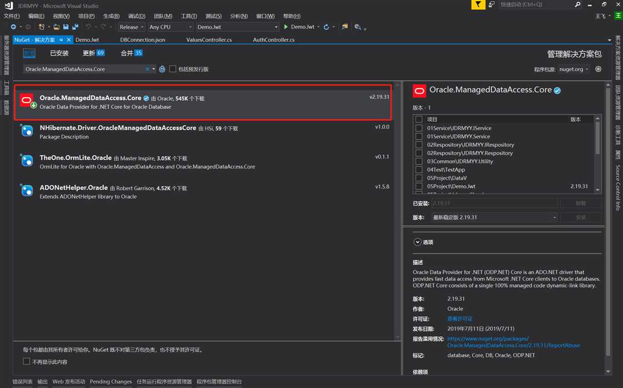Click TheOne.OrmLite.Oracle package icon
The image size is (623, 388).
pyautogui.click(x=27, y=160)
